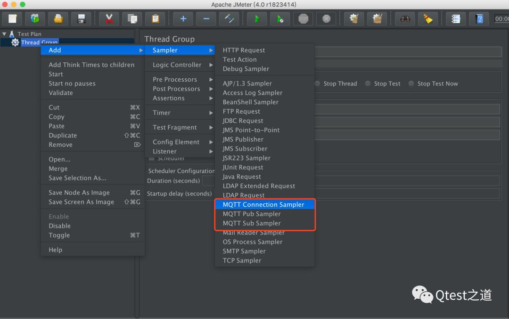Click the Cut scissors icon

(x=109, y=18)
